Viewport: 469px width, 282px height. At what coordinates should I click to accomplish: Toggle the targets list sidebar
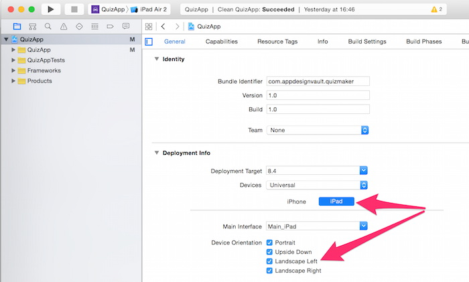pos(149,42)
